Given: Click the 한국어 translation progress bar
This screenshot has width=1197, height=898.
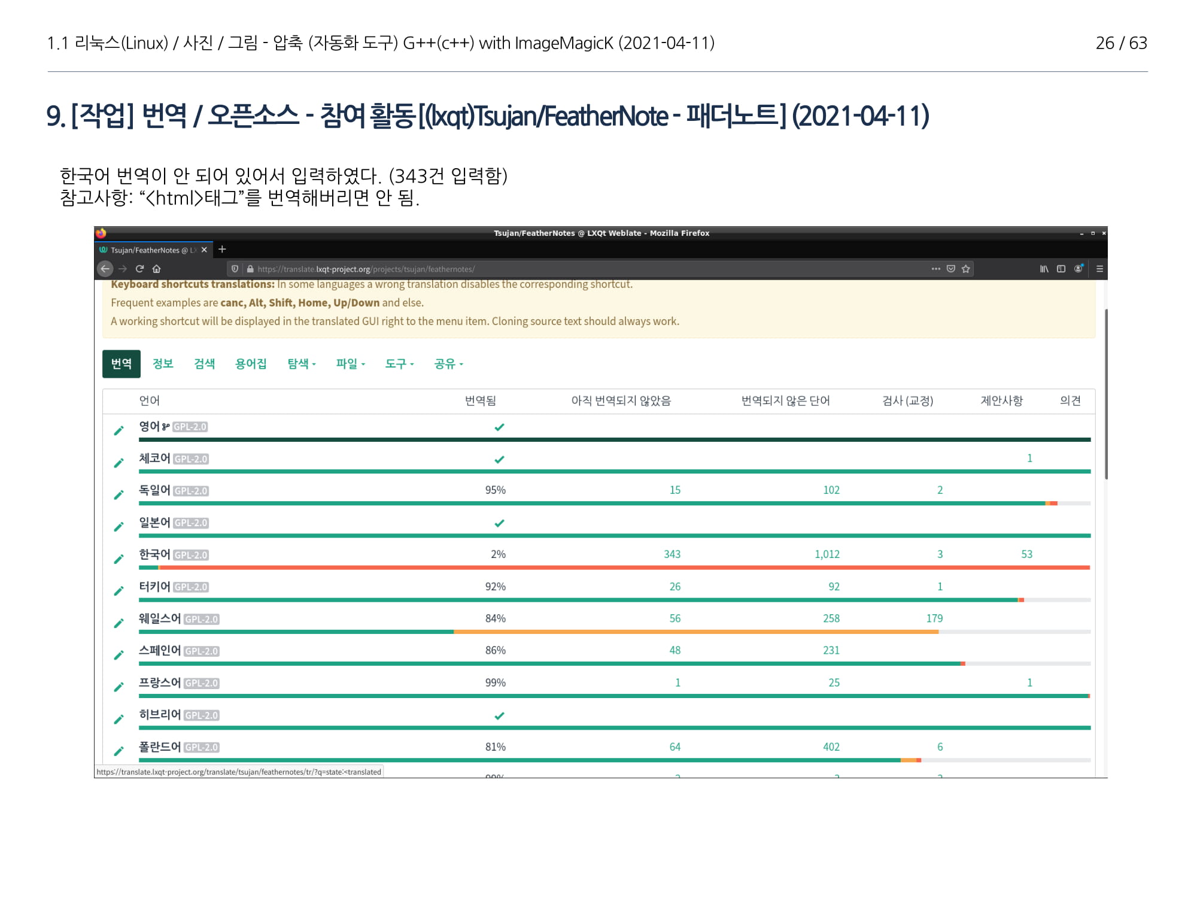Looking at the screenshot, I should click(x=614, y=568).
